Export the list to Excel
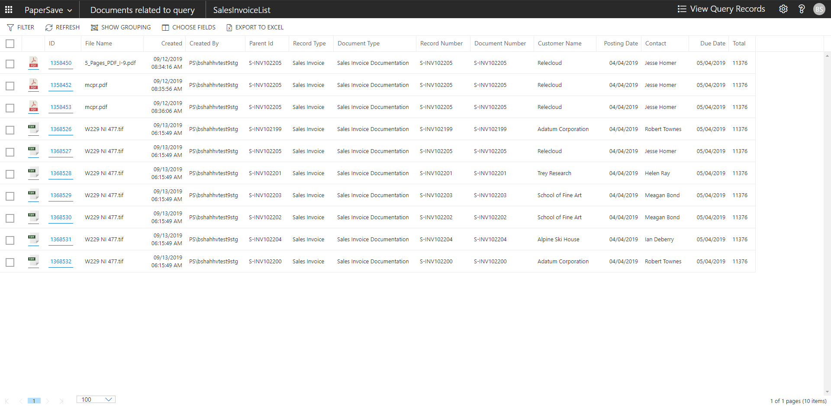The image size is (831, 406). (x=255, y=28)
